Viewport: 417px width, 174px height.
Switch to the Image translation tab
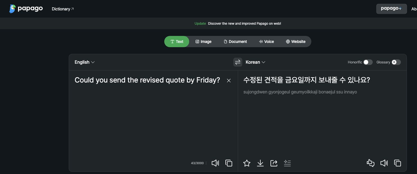(203, 42)
